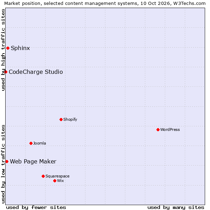Click the WordPress red marker

pos(158,129)
